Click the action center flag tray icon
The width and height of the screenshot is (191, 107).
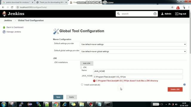(x=170, y=104)
